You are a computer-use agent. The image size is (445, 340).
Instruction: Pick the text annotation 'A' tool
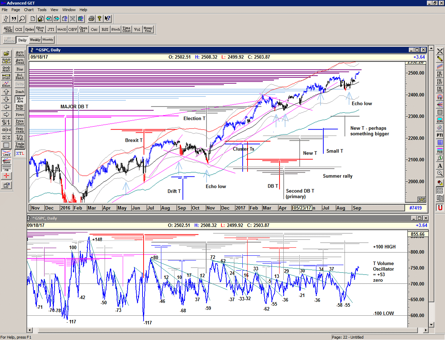pyautogui.click(x=440, y=166)
